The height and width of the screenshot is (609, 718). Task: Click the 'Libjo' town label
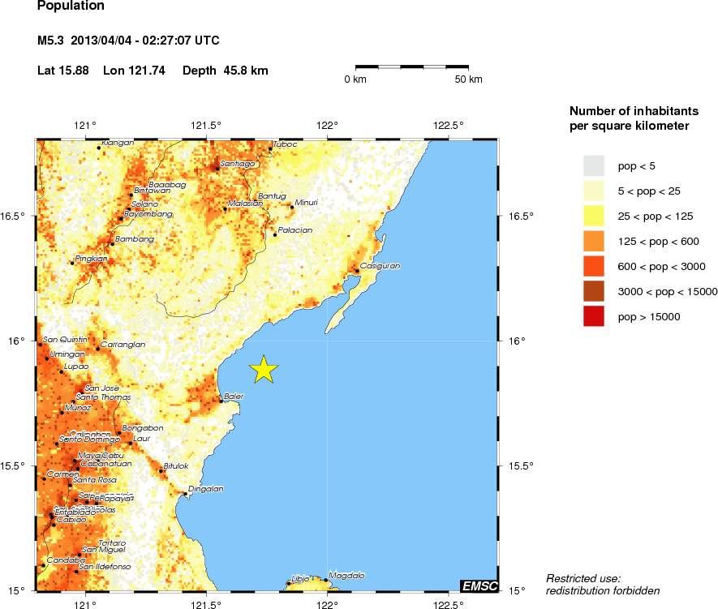click(300, 579)
